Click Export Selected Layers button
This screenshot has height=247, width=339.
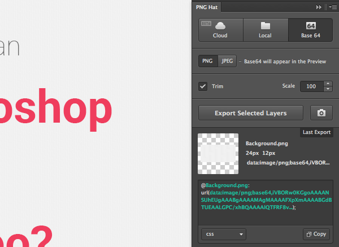[251, 113]
